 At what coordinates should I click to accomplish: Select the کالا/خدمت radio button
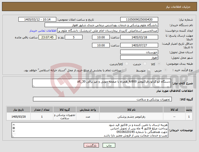click(127, 64)
